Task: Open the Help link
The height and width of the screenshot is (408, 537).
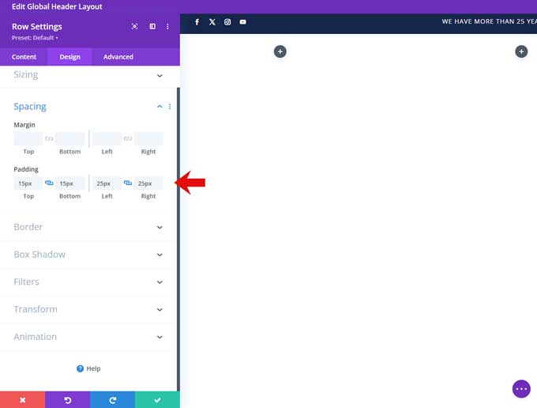Action: tap(88, 368)
